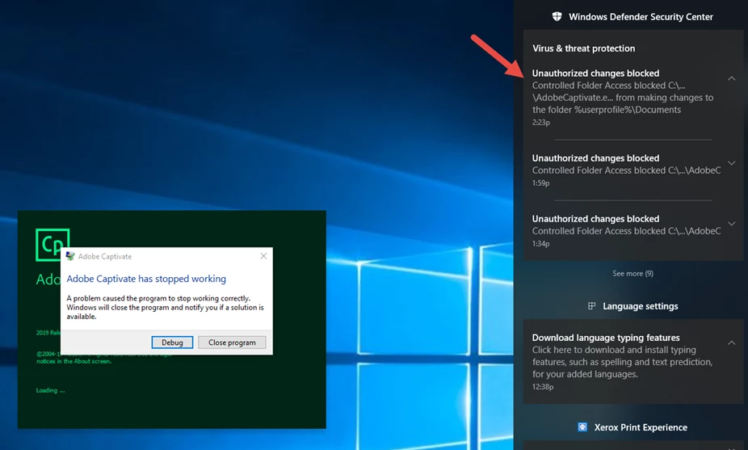Click the Close program button
The width and height of the screenshot is (748, 450).
pyautogui.click(x=232, y=343)
